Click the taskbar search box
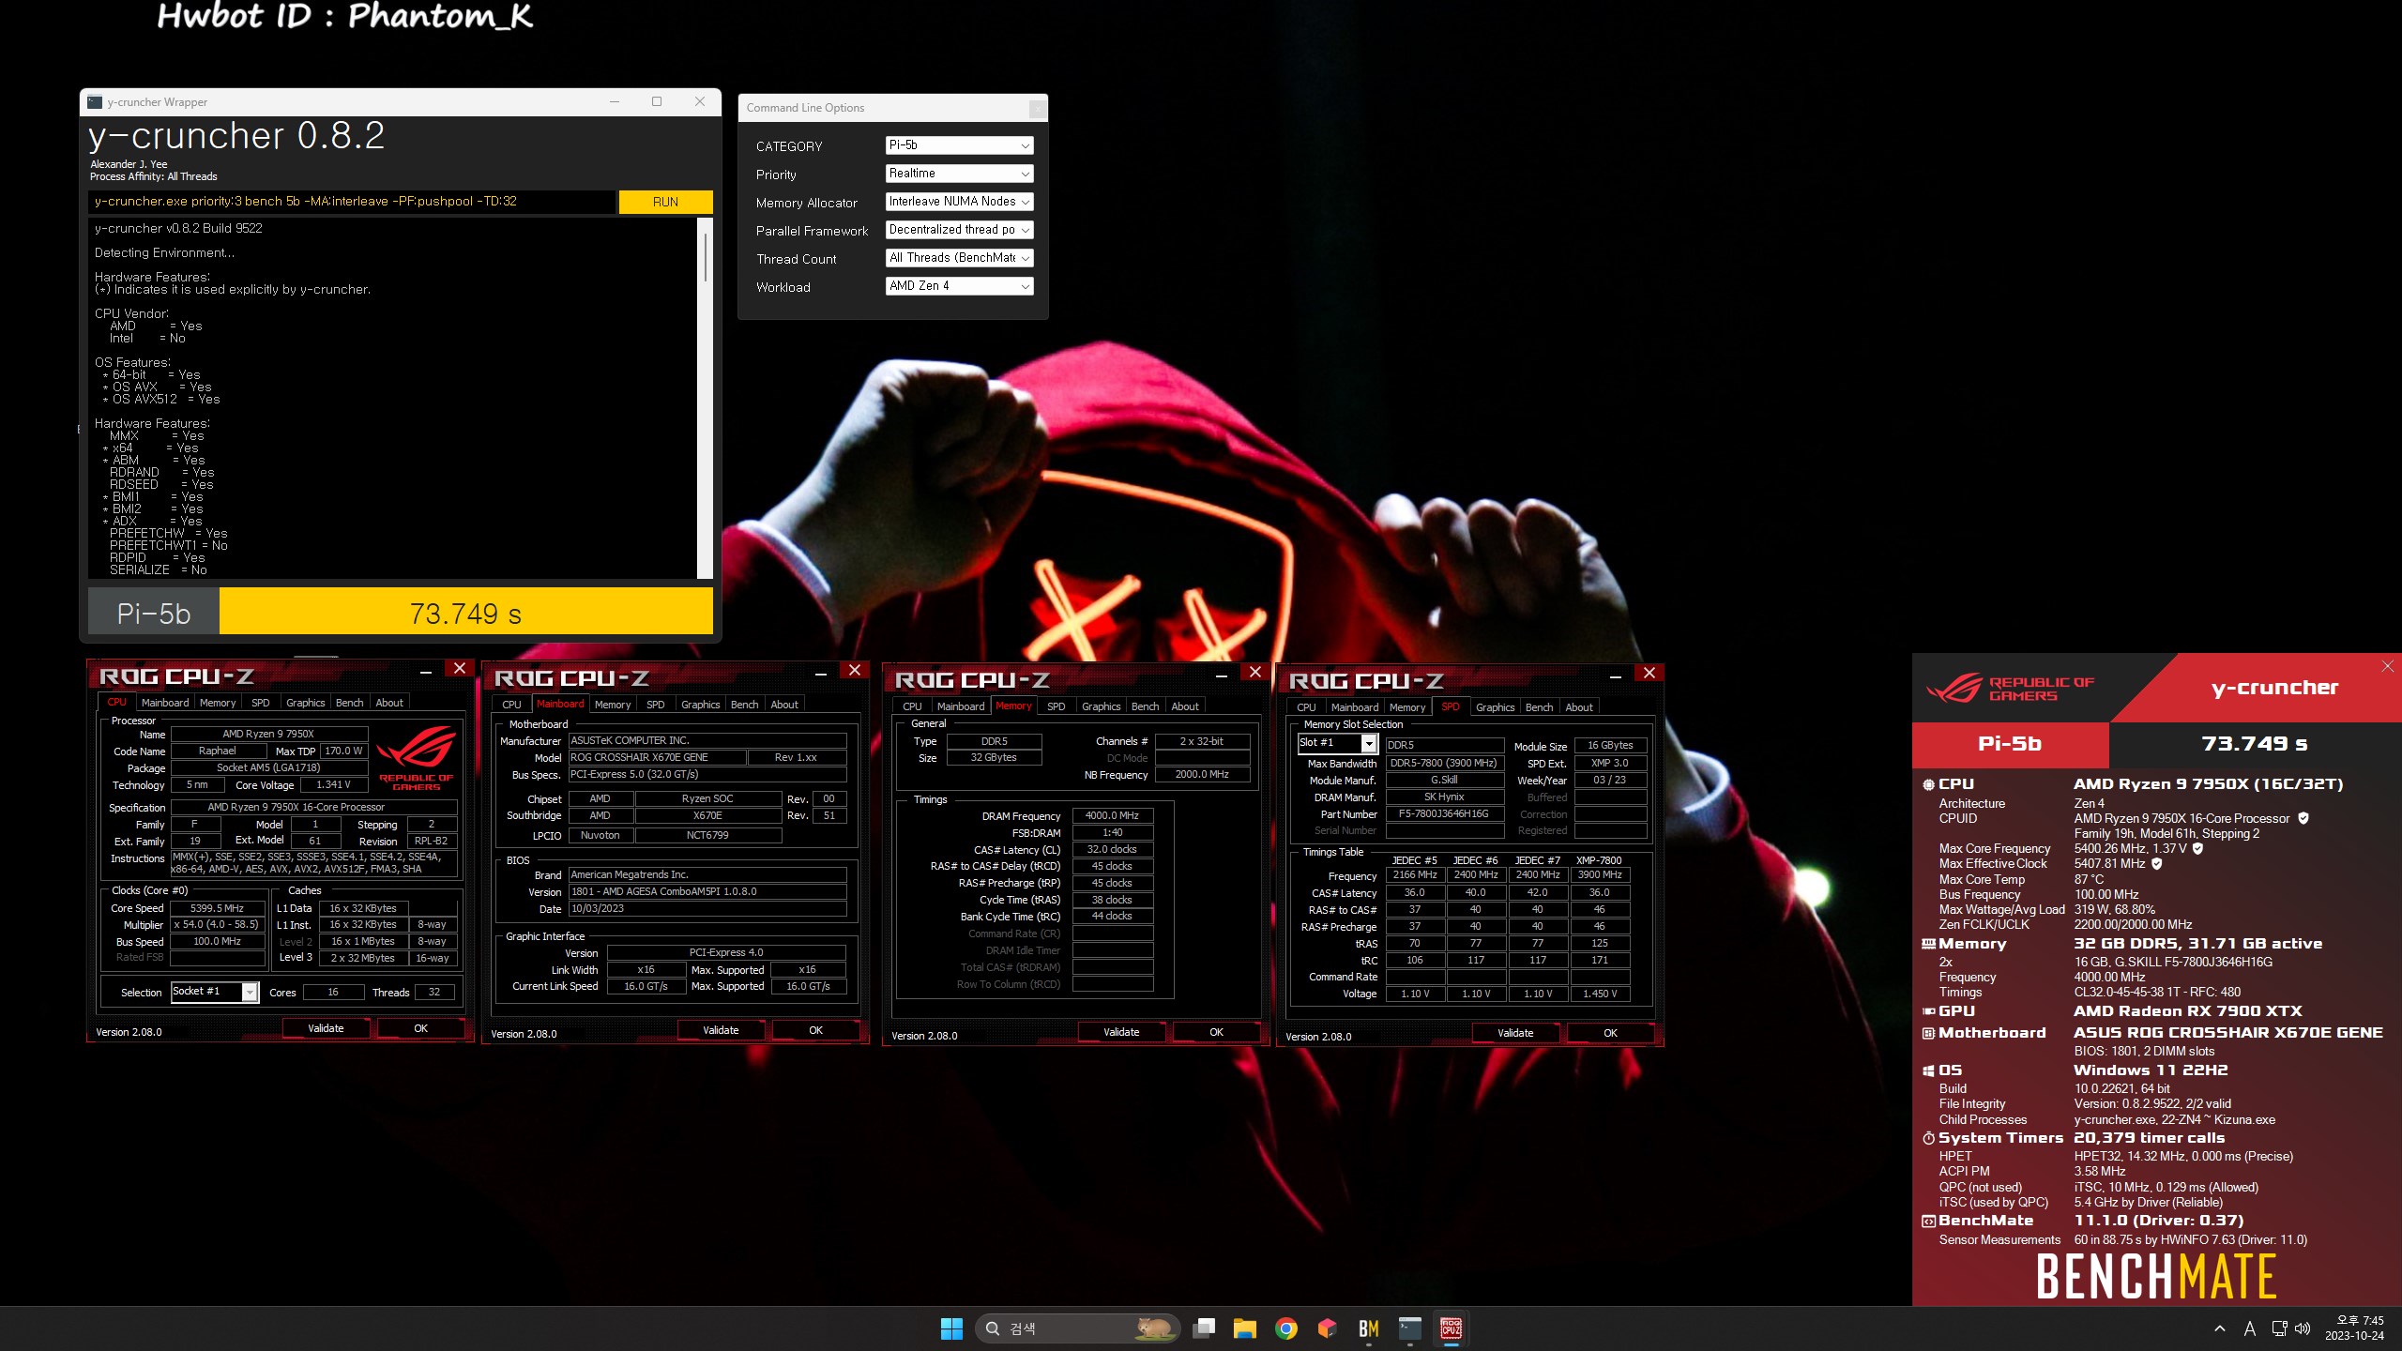The image size is (2402, 1351). (x=1077, y=1328)
